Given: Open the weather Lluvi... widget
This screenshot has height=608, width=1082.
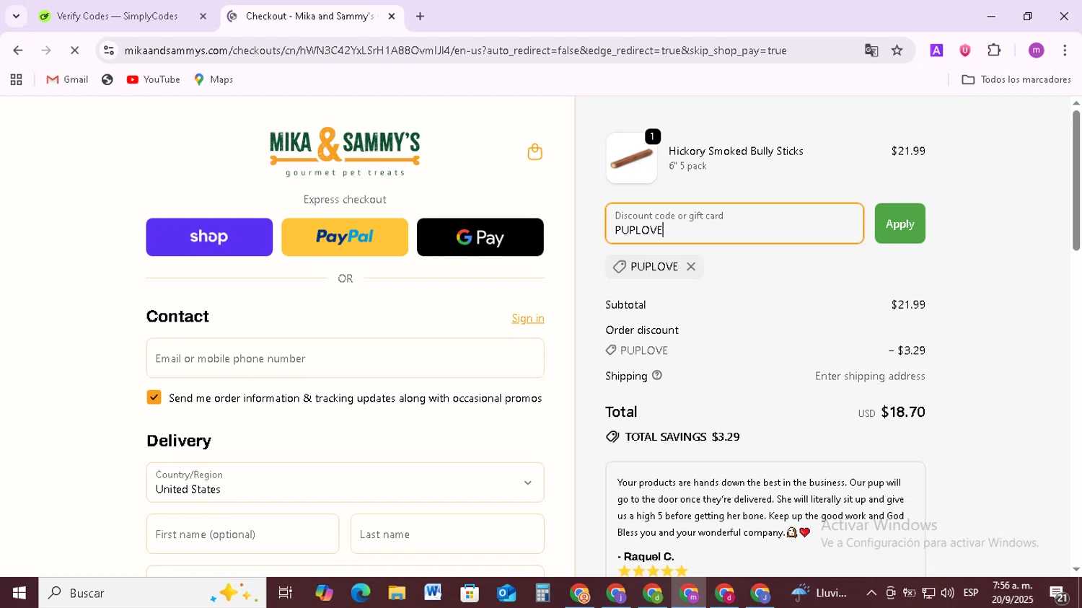Looking at the screenshot, I should pos(819,593).
